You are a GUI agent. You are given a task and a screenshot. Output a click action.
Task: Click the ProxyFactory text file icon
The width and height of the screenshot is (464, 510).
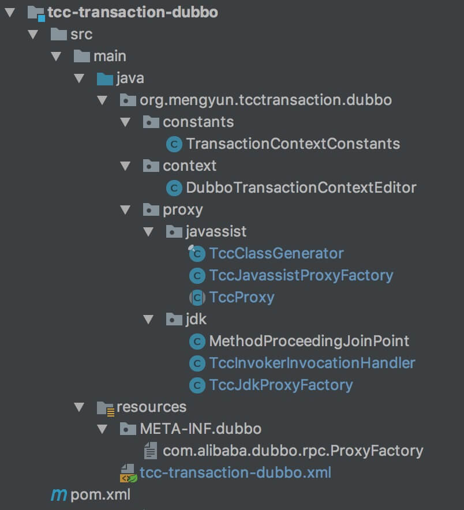click(x=151, y=451)
